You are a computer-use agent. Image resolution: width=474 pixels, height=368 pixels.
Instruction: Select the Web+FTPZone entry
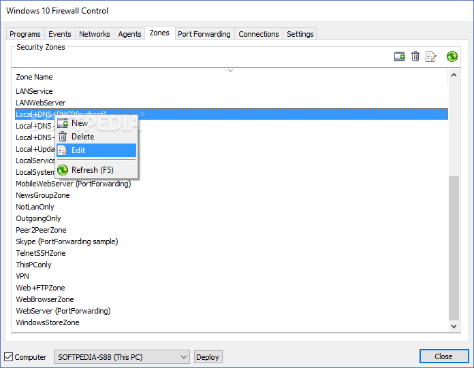[40, 288]
